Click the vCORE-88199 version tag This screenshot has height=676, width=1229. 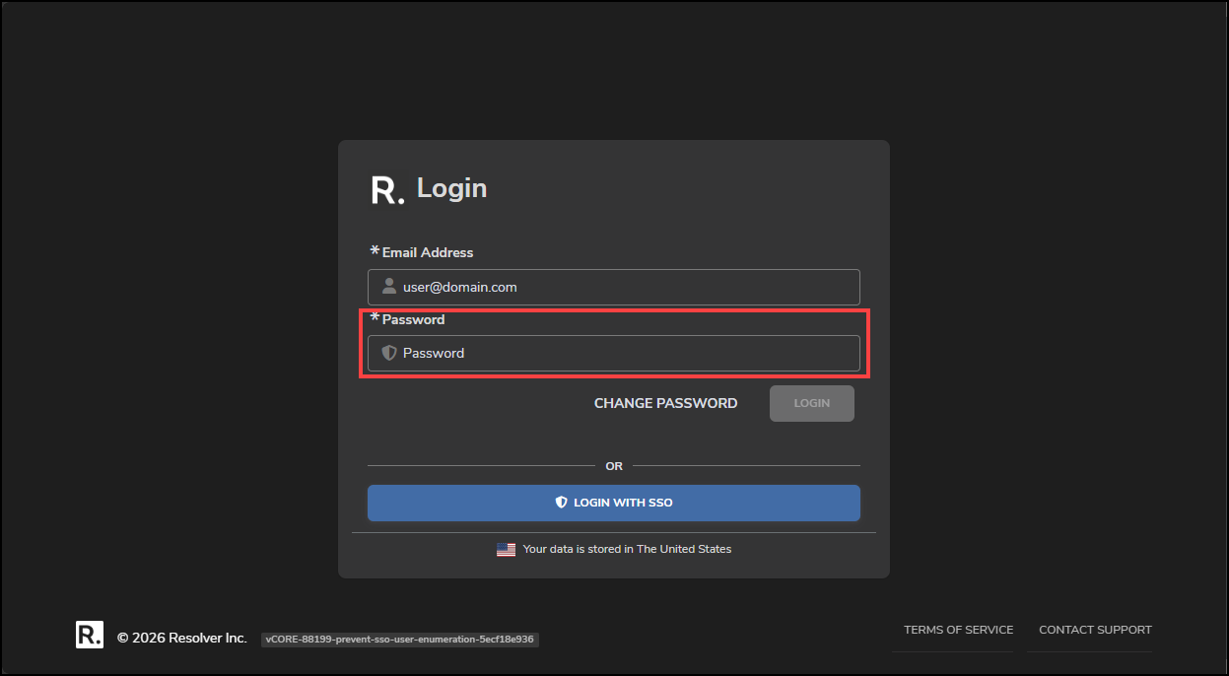coord(400,639)
